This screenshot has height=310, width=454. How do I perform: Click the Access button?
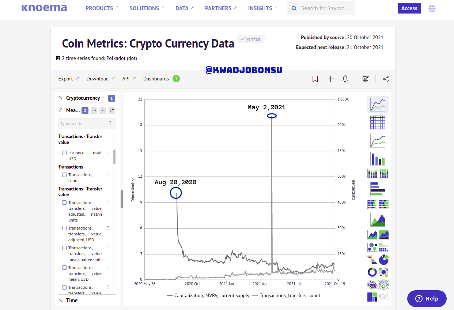click(409, 8)
